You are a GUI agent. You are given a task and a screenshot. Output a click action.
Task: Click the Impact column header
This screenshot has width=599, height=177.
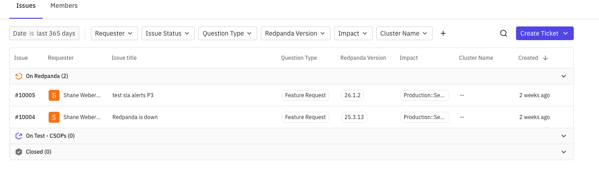[409, 58]
